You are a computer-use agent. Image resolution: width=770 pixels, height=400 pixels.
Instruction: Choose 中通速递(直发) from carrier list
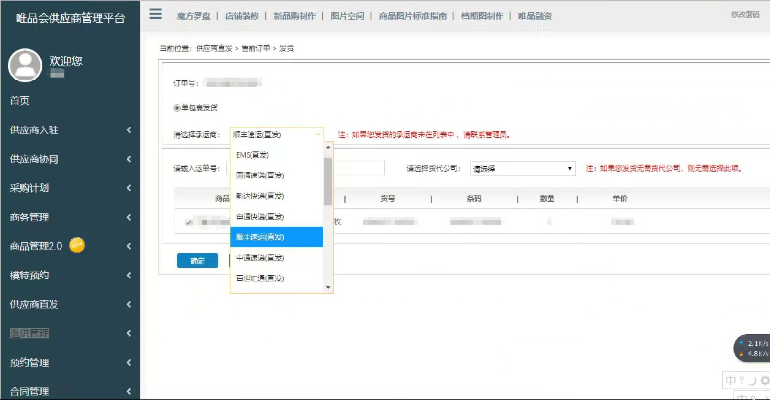click(277, 258)
